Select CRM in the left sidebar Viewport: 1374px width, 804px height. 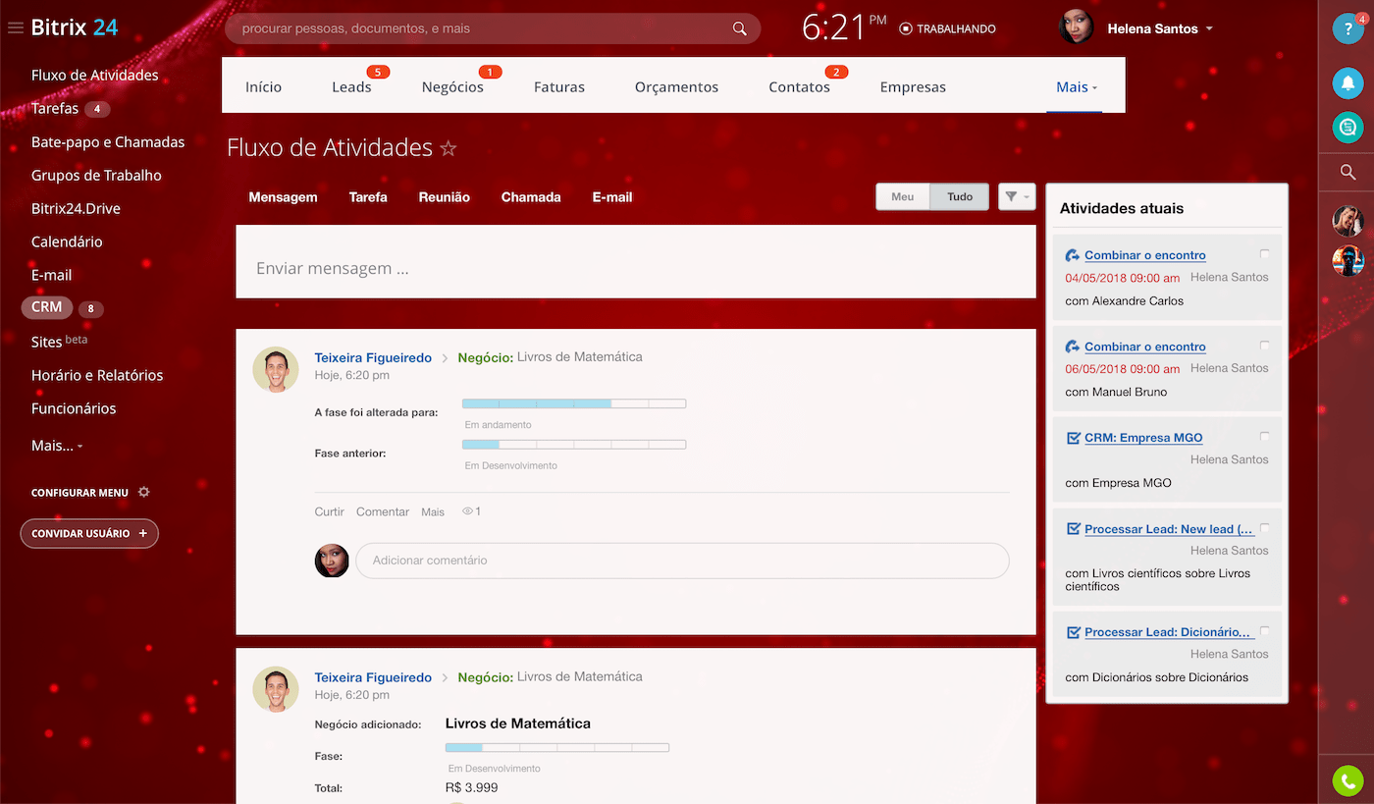pos(46,307)
